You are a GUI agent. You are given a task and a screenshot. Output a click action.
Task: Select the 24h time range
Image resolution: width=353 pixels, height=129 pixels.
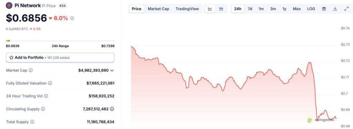pyautogui.click(x=238, y=9)
